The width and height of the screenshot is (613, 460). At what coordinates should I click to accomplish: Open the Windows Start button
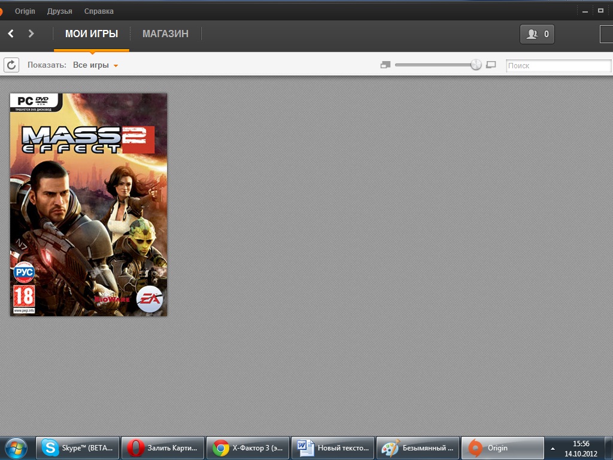16,448
